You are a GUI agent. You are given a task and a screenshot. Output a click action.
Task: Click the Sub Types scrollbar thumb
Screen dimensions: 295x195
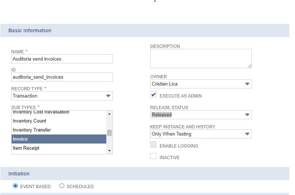tap(110, 133)
